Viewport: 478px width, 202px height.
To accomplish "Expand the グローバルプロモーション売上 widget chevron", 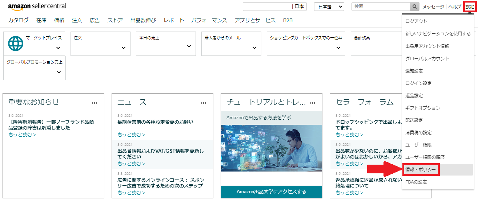I will [59, 72].
